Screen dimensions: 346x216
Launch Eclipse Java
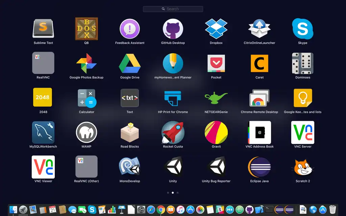[259, 168]
